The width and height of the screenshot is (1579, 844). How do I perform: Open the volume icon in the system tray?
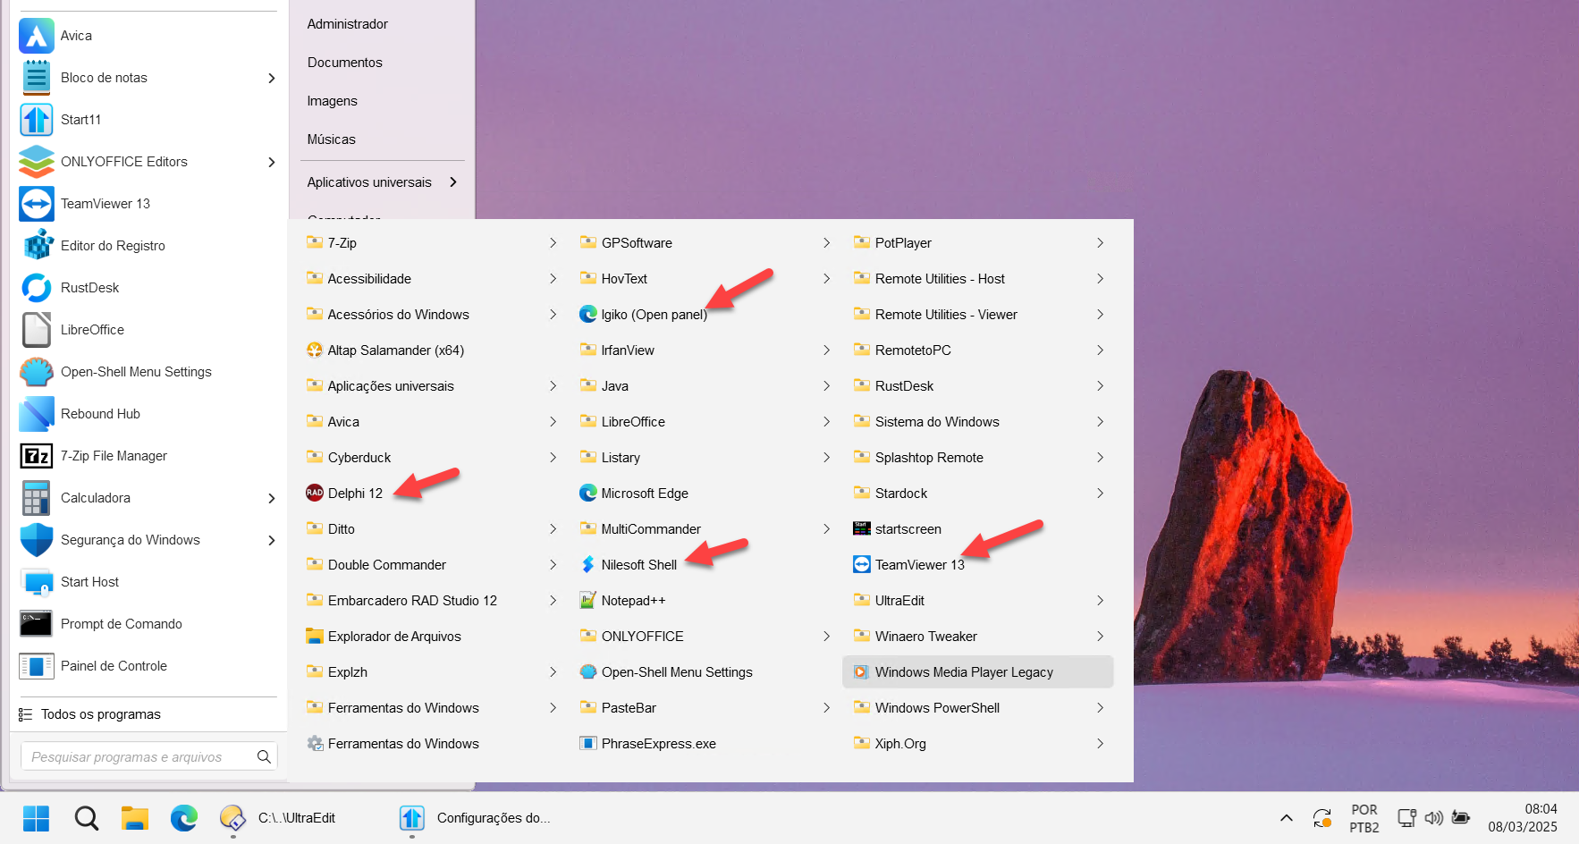pyautogui.click(x=1434, y=818)
